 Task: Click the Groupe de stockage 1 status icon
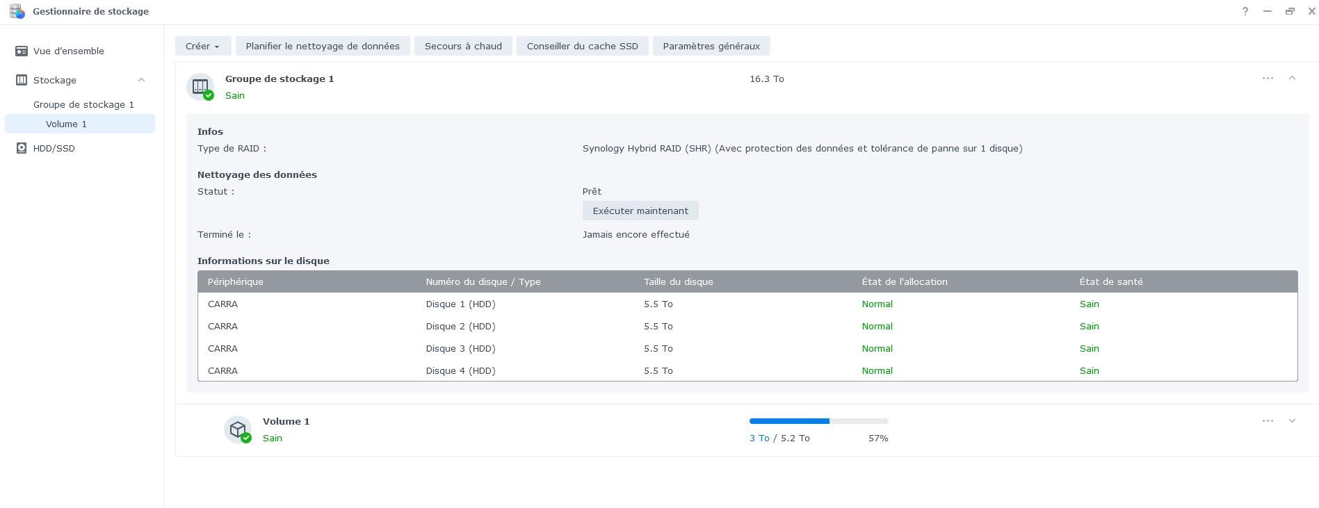pyautogui.click(x=201, y=87)
